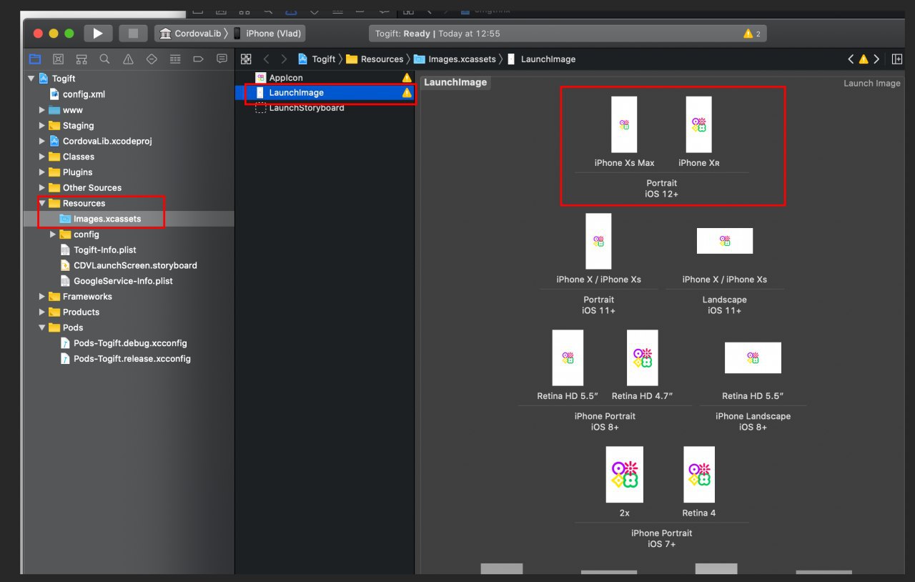Screen dimensions: 915x582
Task: Add an editor with the split icon at top right
Action: 896,59
